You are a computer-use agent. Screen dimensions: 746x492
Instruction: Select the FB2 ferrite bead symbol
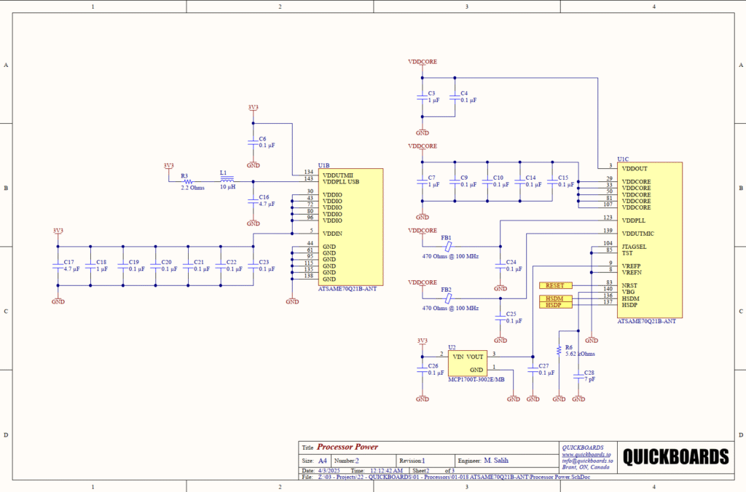448,297
